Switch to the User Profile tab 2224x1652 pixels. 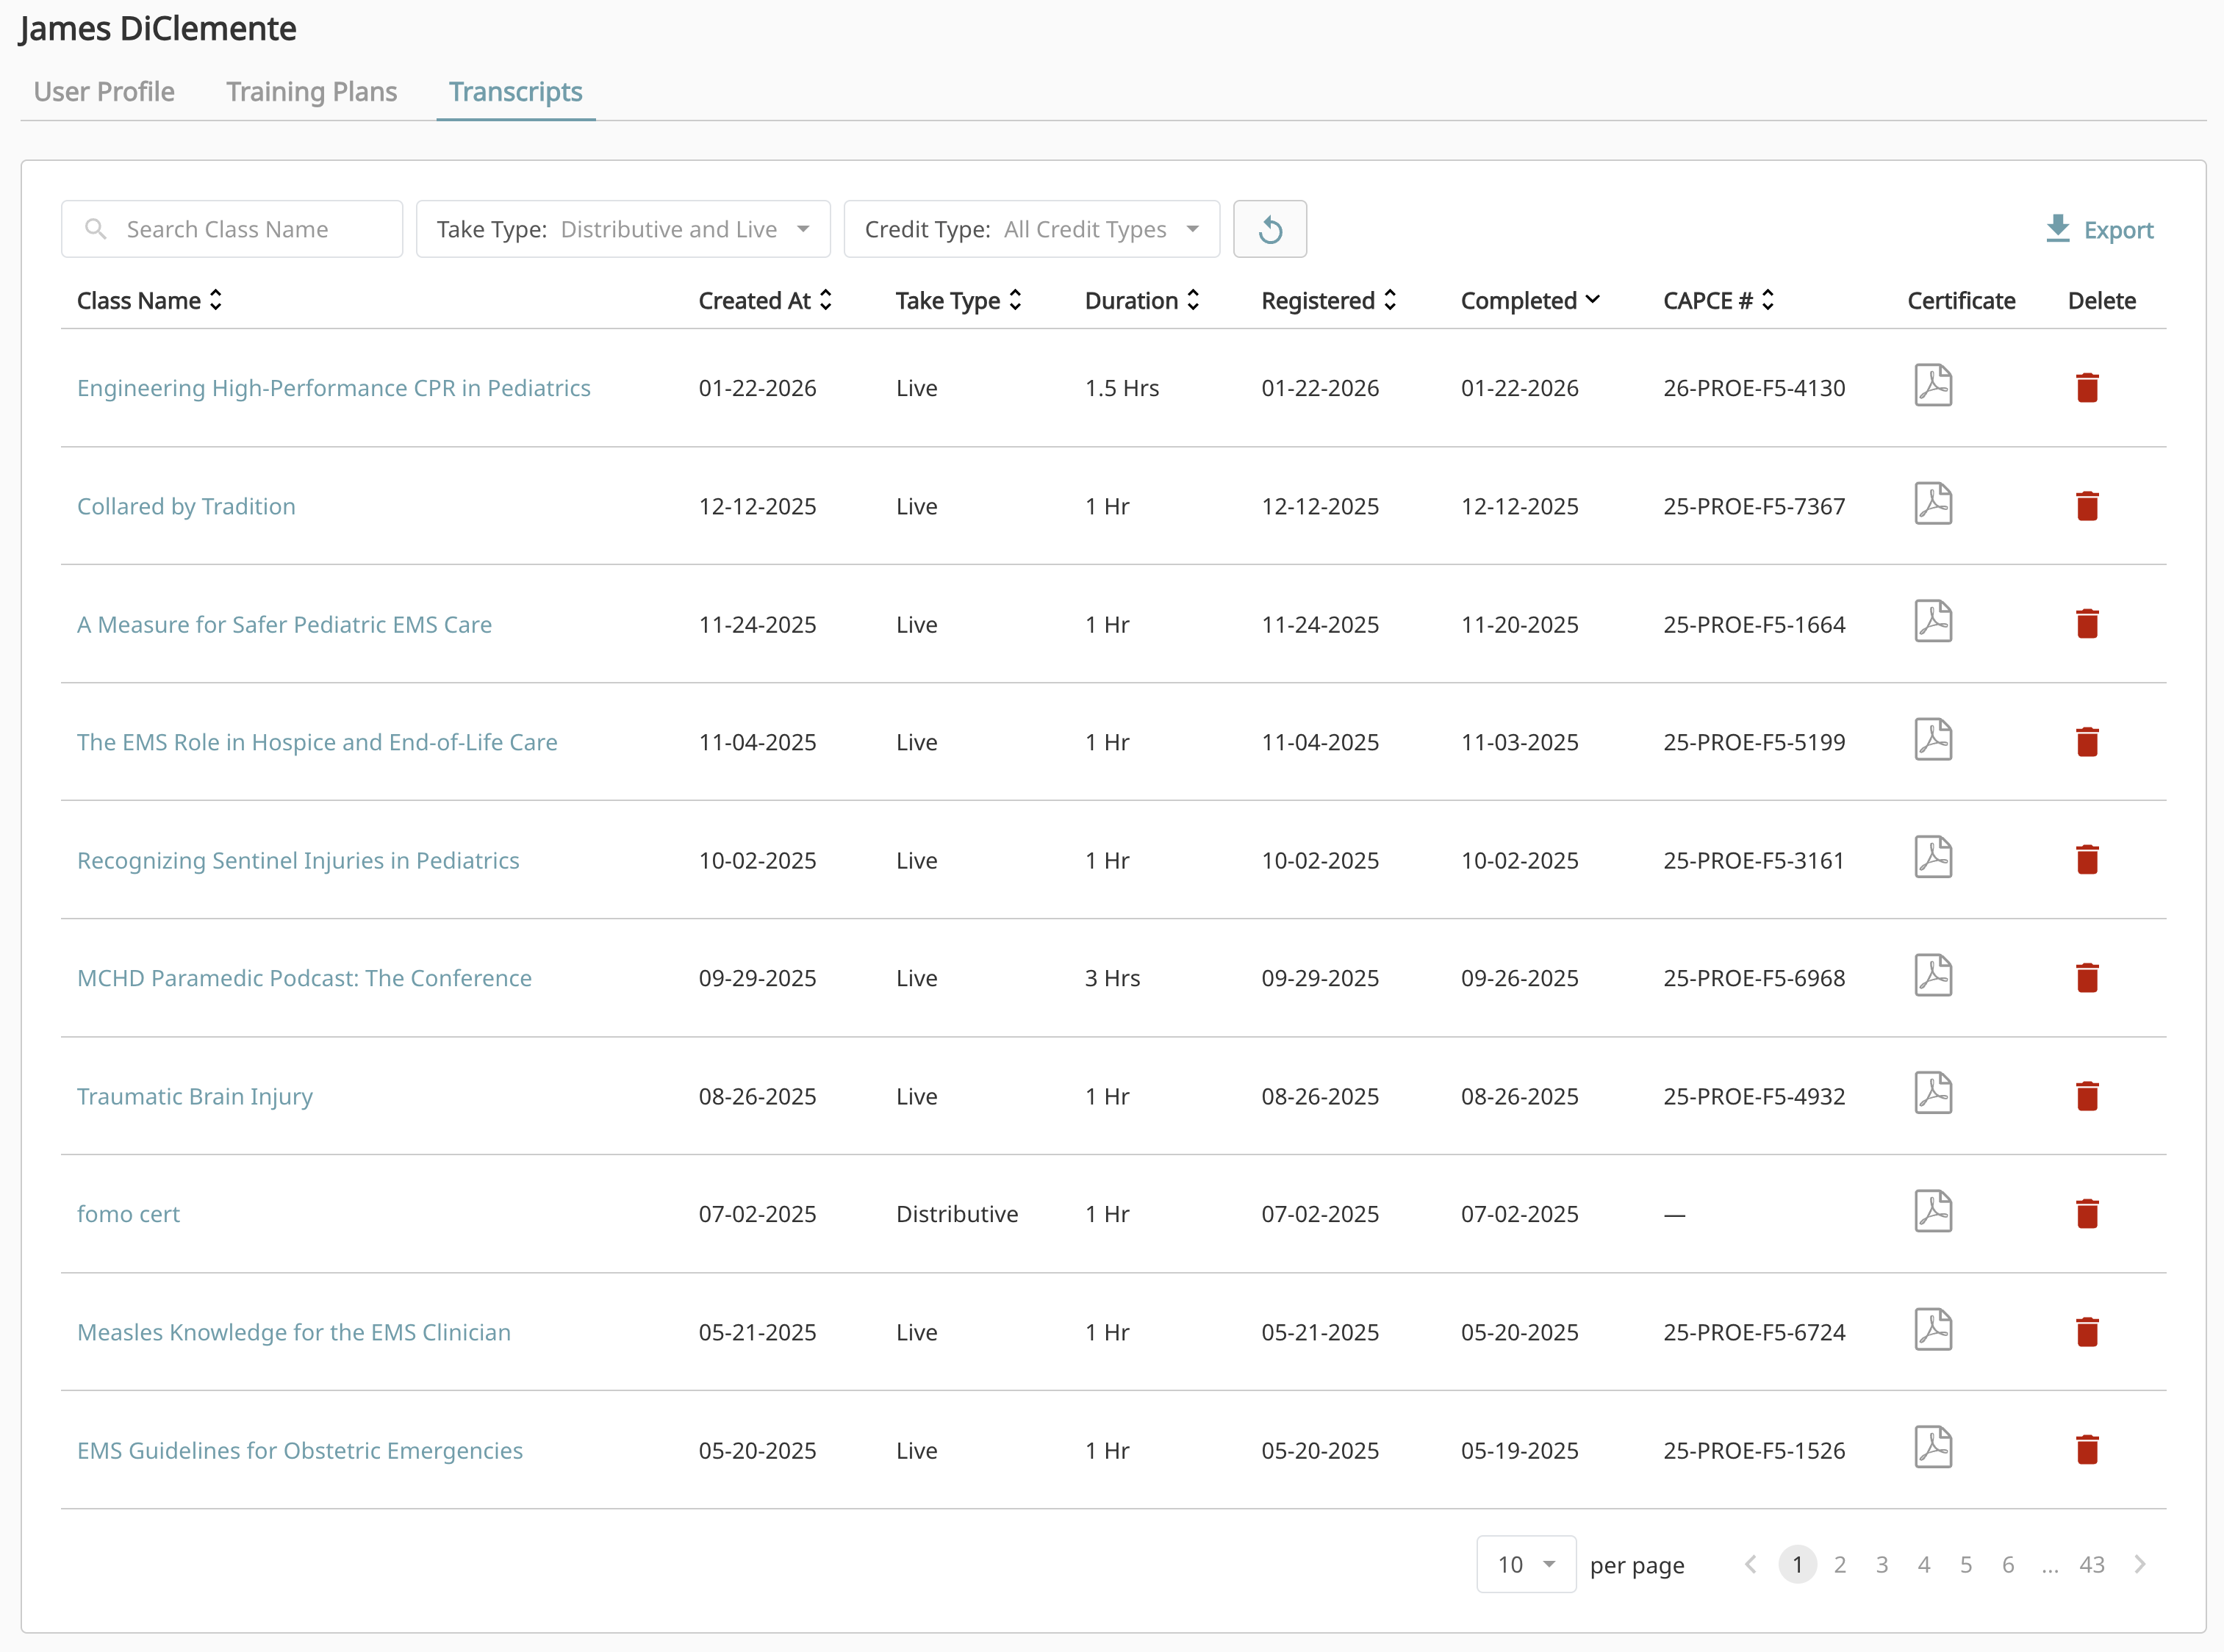tap(103, 91)
